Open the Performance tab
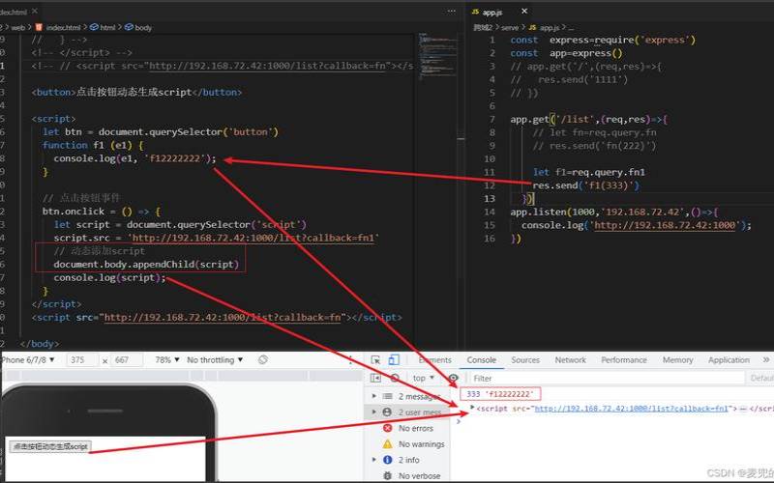 point(624,359)
